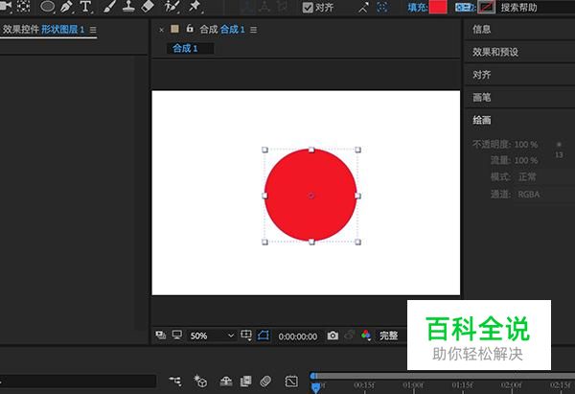Viewport: 575px width, 394px height.
Task: Select the Clone Stamp tool
Action: point(128,7)
